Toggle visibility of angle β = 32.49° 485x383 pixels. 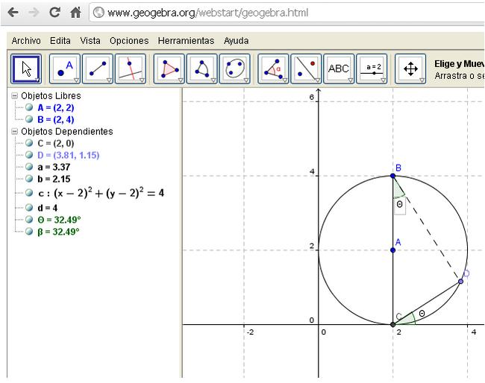coord(29,232)
